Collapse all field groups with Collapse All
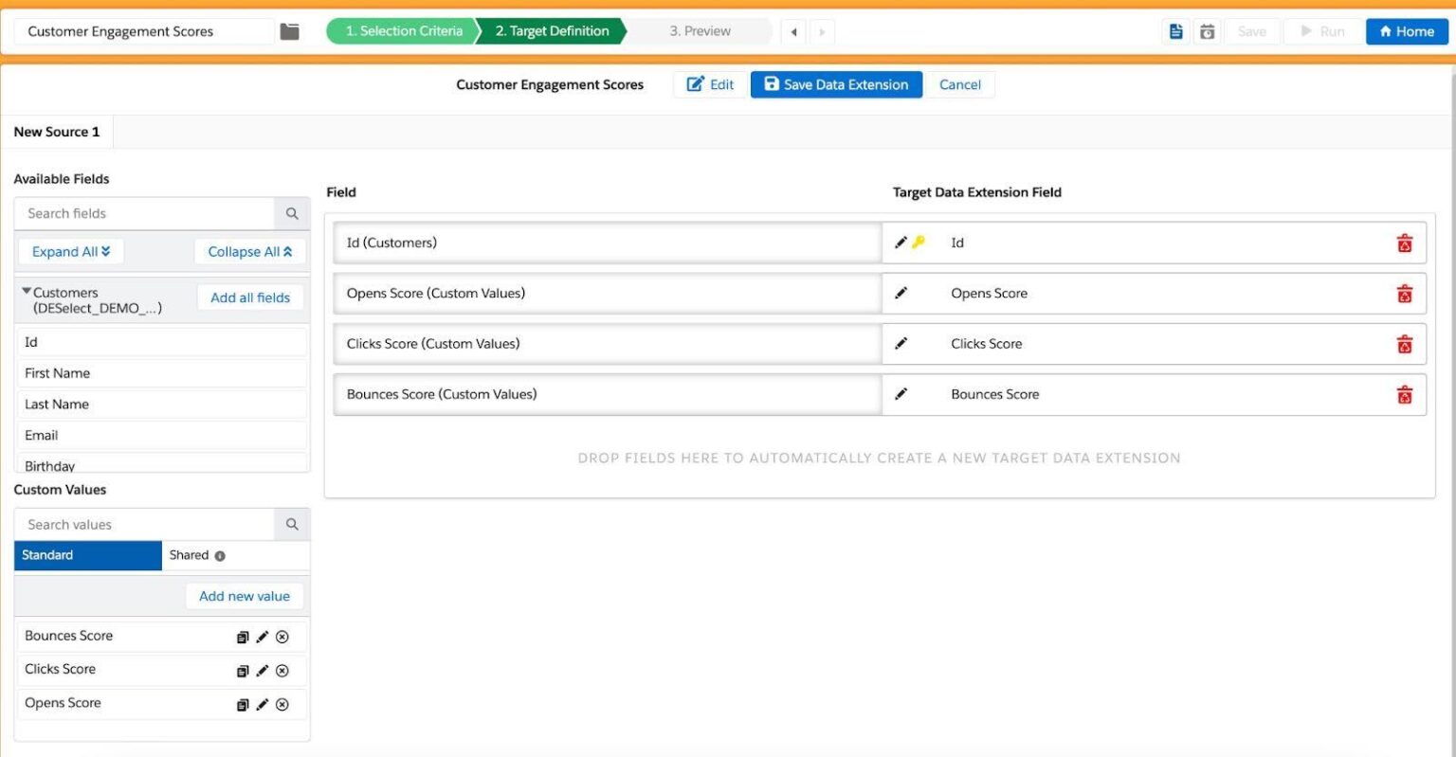The width and height of the screenshot is (1456, 757). [x=249, y=251]
